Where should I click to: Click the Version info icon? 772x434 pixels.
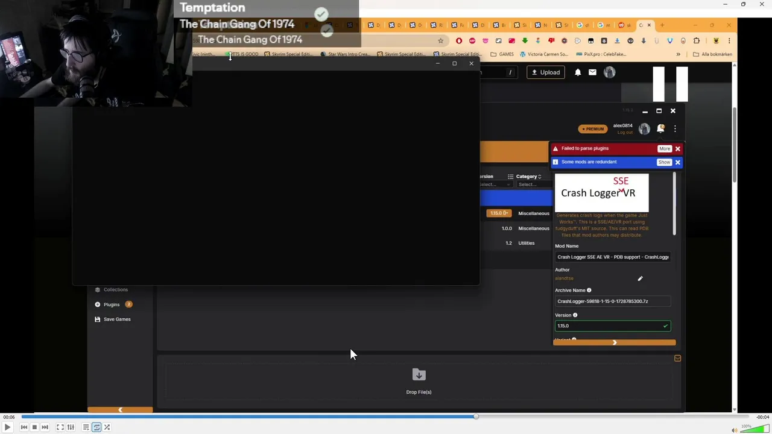point(575,315)
